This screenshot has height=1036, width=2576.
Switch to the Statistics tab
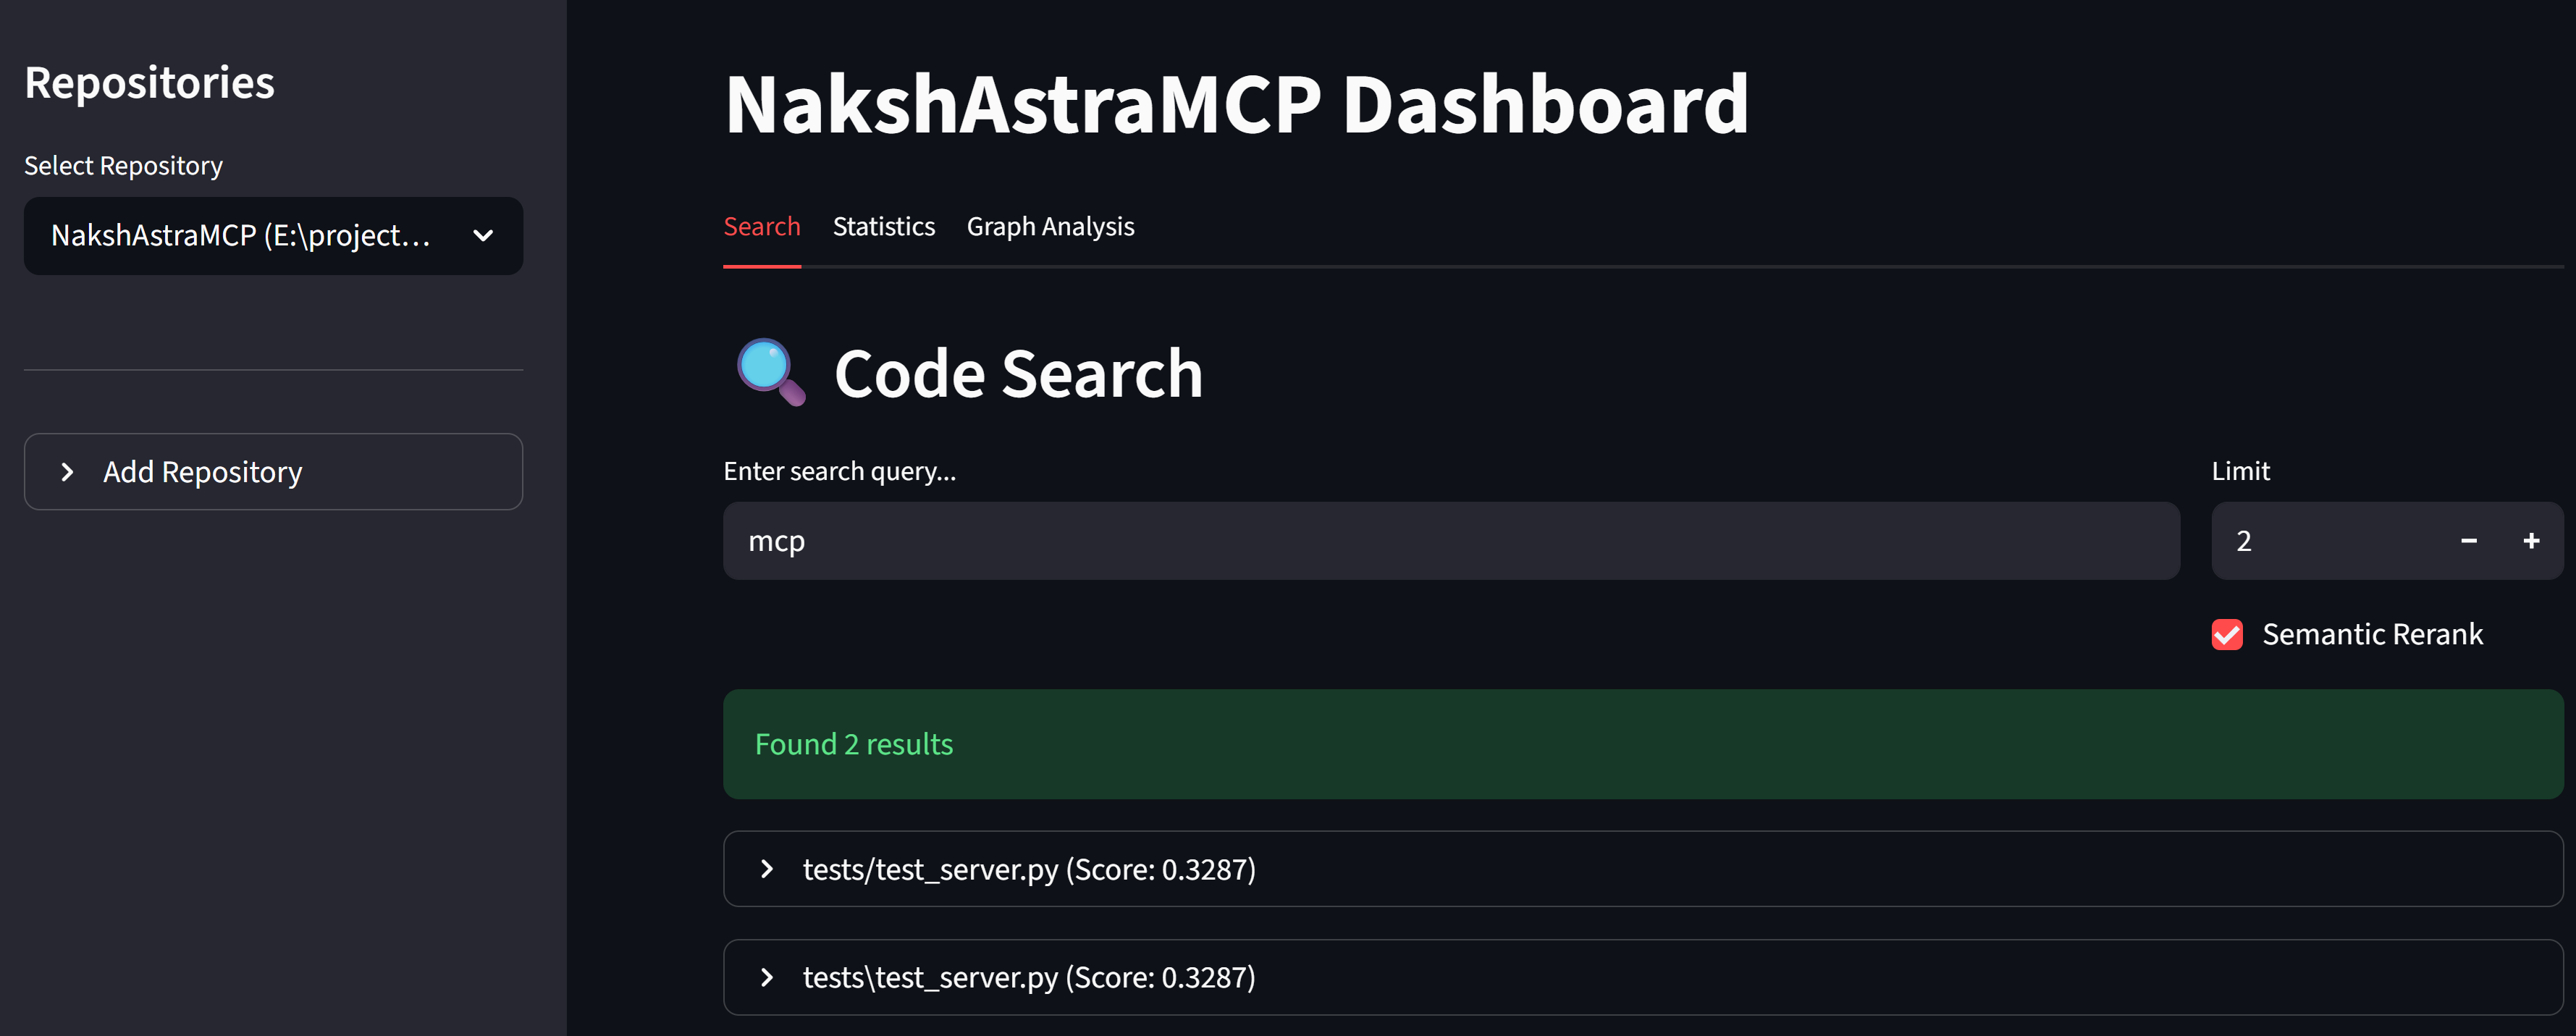[884, 227]
